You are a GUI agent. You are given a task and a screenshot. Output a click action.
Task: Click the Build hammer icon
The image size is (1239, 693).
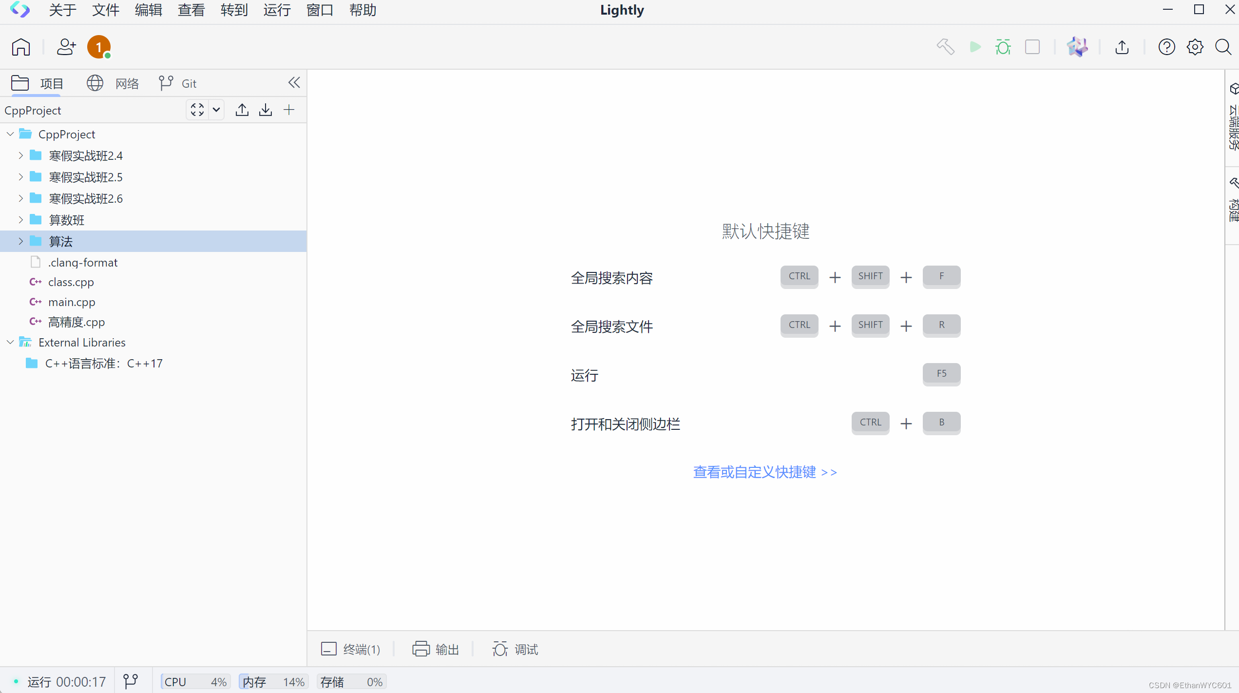coord(945,47)
